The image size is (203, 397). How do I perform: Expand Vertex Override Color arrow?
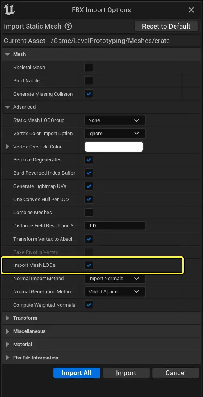(7, 147)
